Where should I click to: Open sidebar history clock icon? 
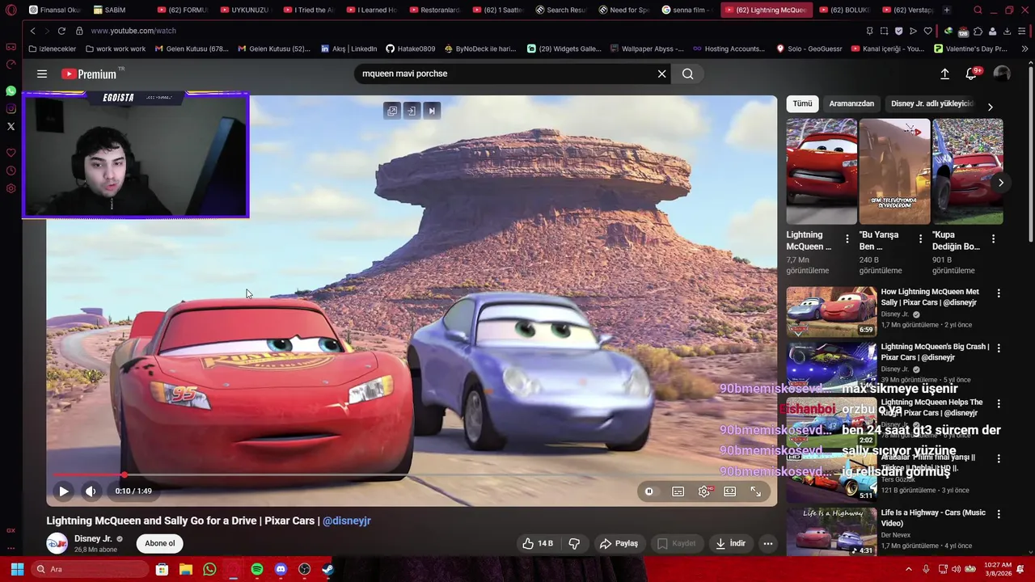(x=11, y=171)
